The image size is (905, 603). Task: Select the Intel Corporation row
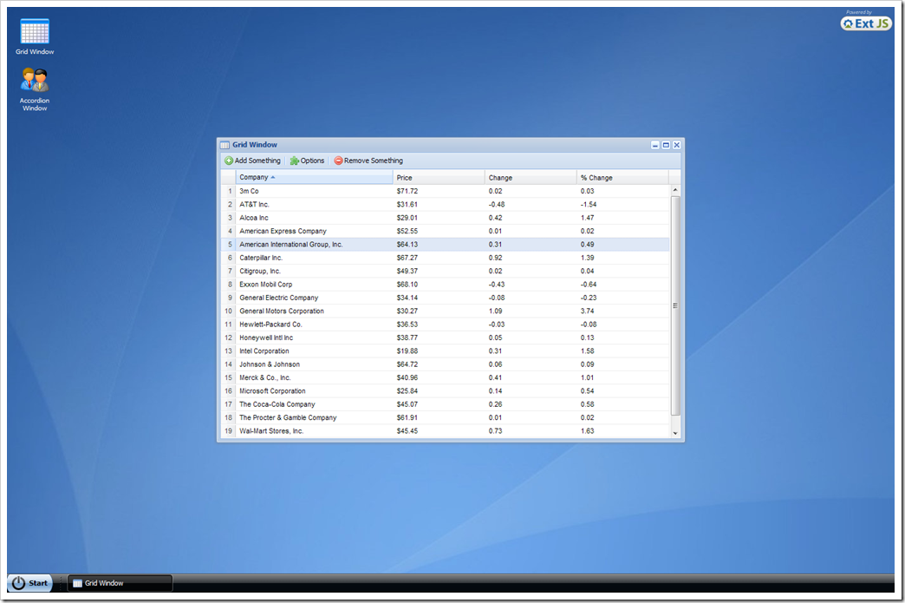445,351
